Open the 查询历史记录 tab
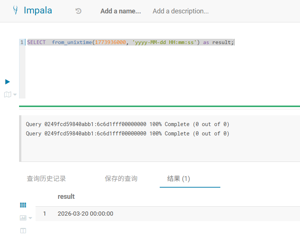The image size is (300, 235). 46,179
